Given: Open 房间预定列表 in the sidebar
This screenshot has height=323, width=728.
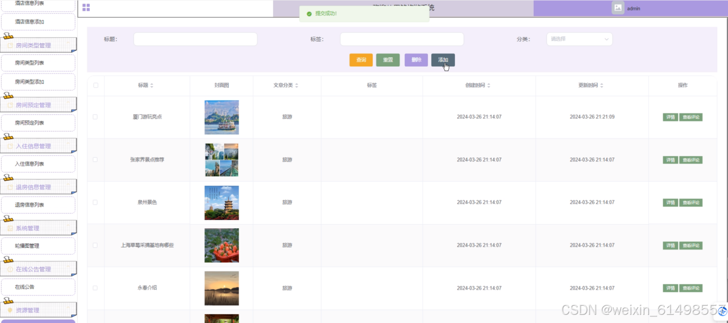Looking at the screenshot, I should click(38, 123).
